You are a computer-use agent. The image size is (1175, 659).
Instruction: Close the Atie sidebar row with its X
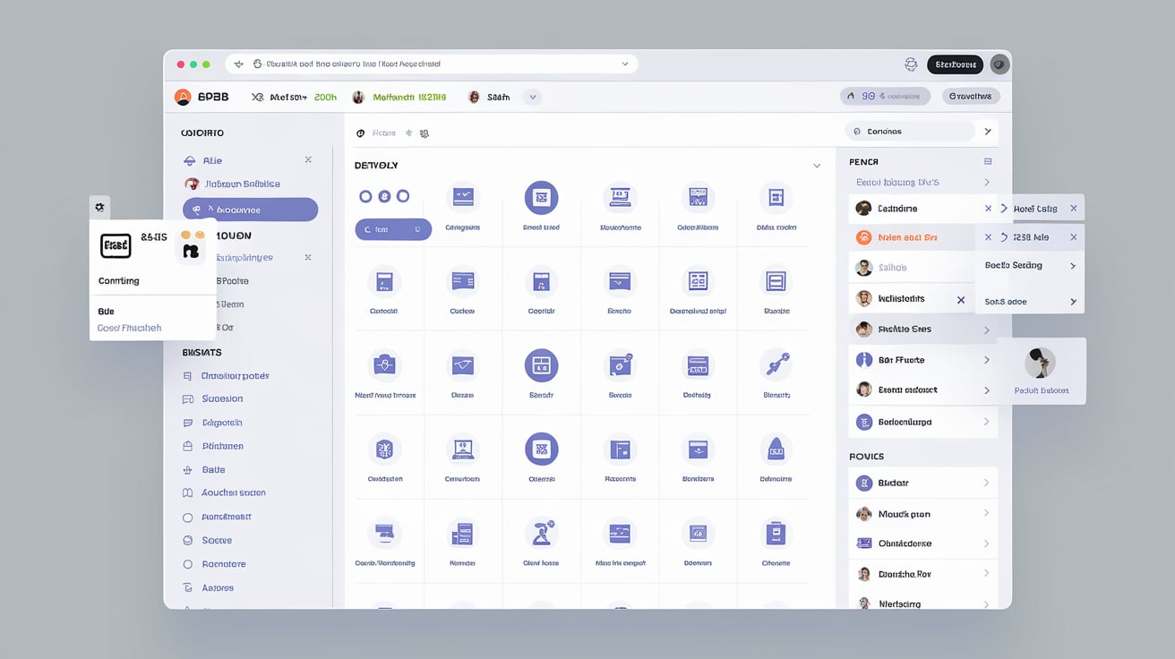pos(308,159)
